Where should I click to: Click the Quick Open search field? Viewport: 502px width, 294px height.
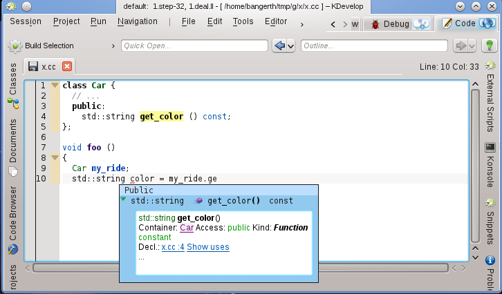click(x=194, y=46)
